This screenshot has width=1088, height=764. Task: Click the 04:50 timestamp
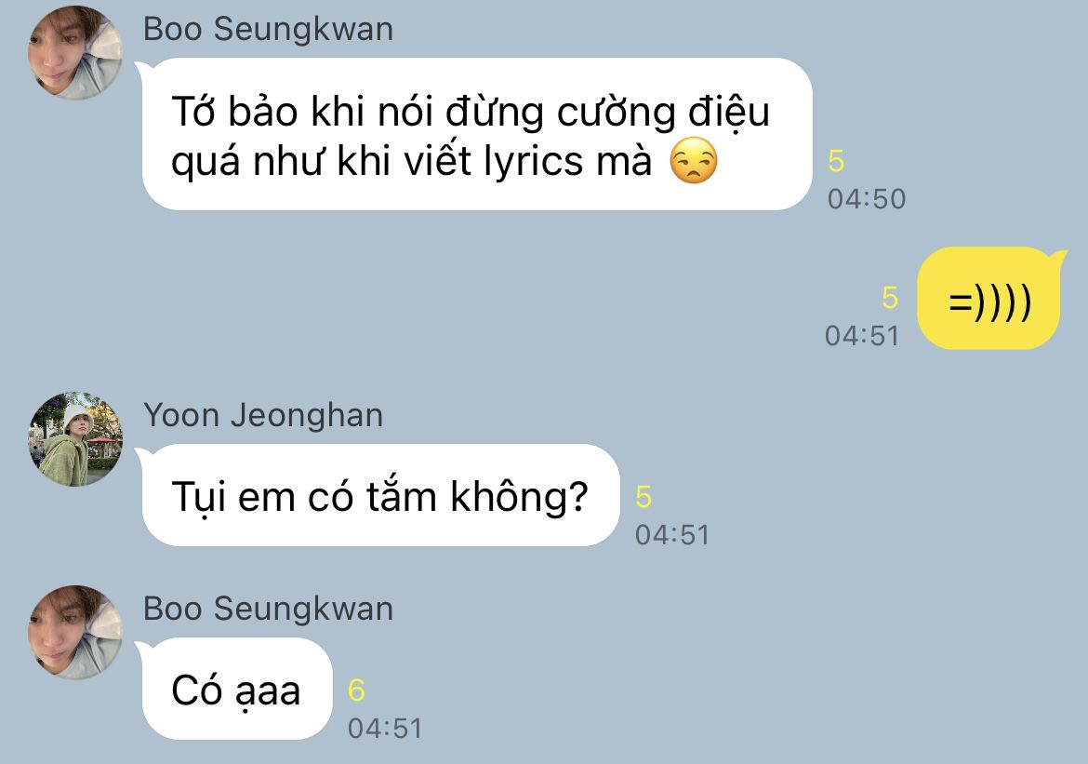(x=867, y=199)
